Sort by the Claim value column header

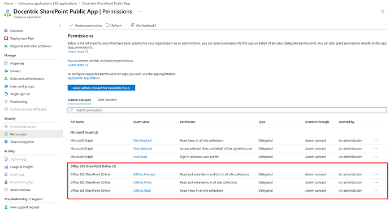[141, 122]
